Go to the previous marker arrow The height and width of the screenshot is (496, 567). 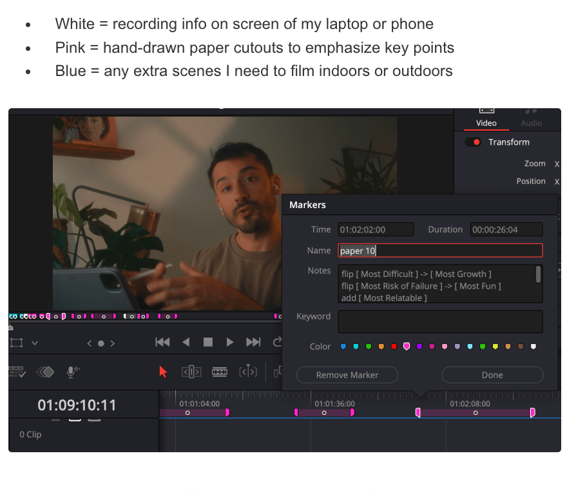click(x=90, y=343)
